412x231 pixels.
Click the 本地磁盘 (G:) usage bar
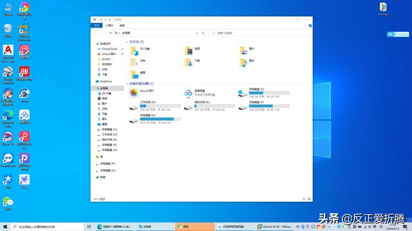click(x=160, y=119)
